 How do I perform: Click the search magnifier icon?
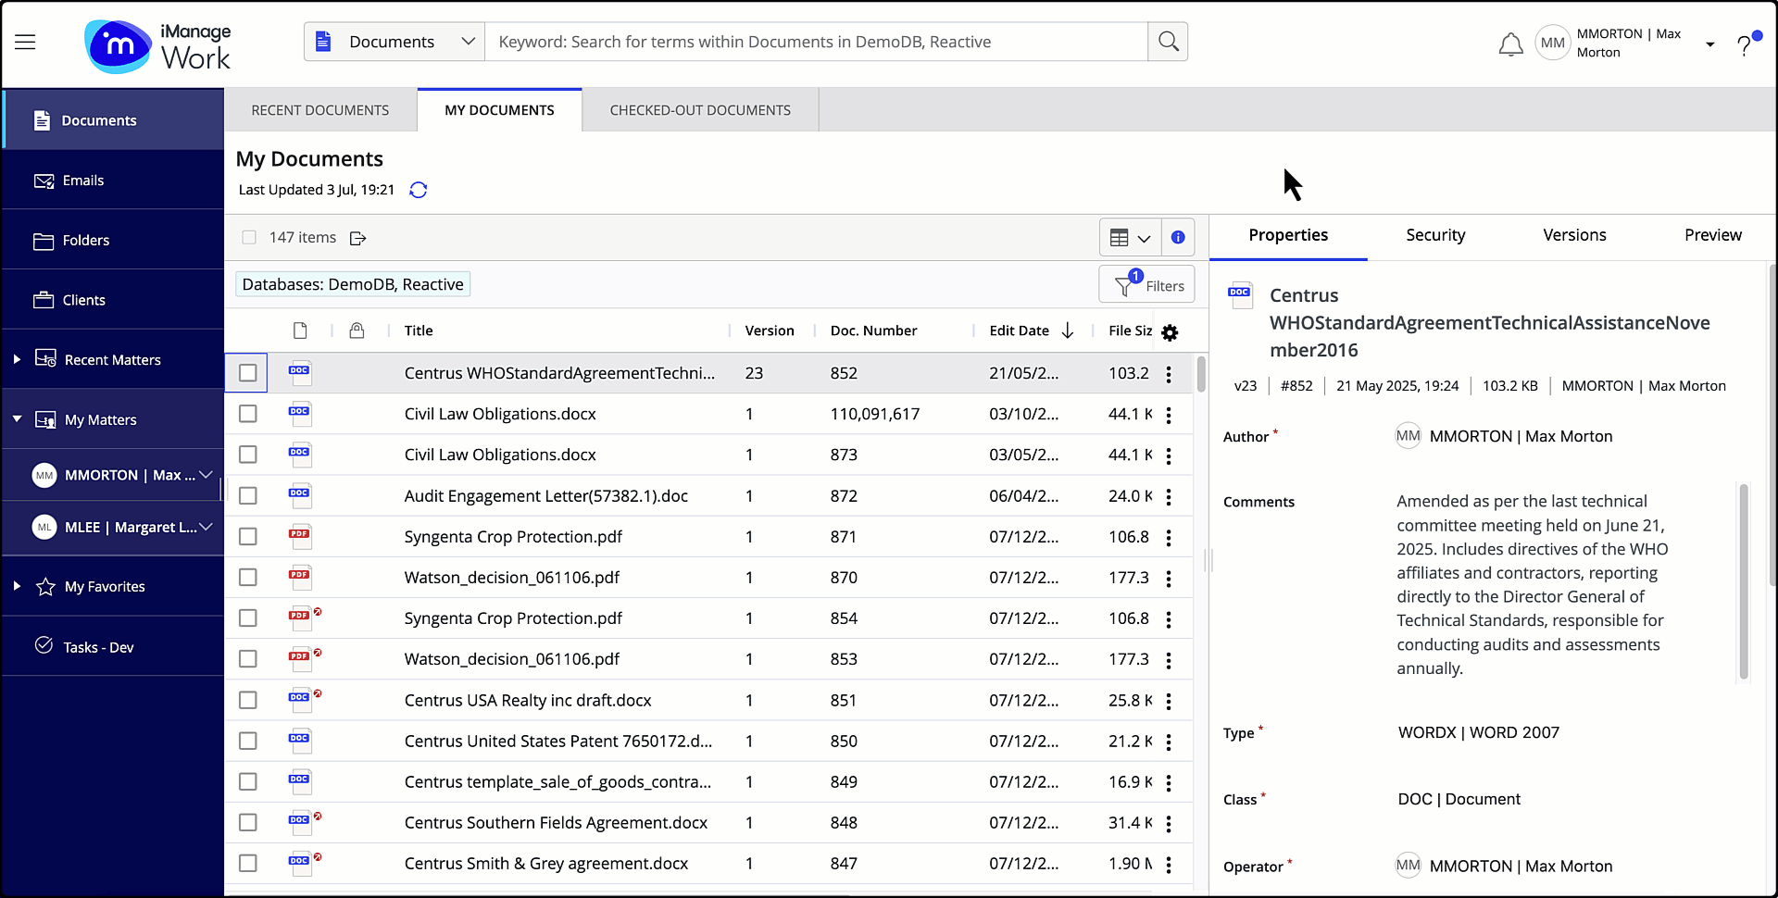coord(1168,42)
